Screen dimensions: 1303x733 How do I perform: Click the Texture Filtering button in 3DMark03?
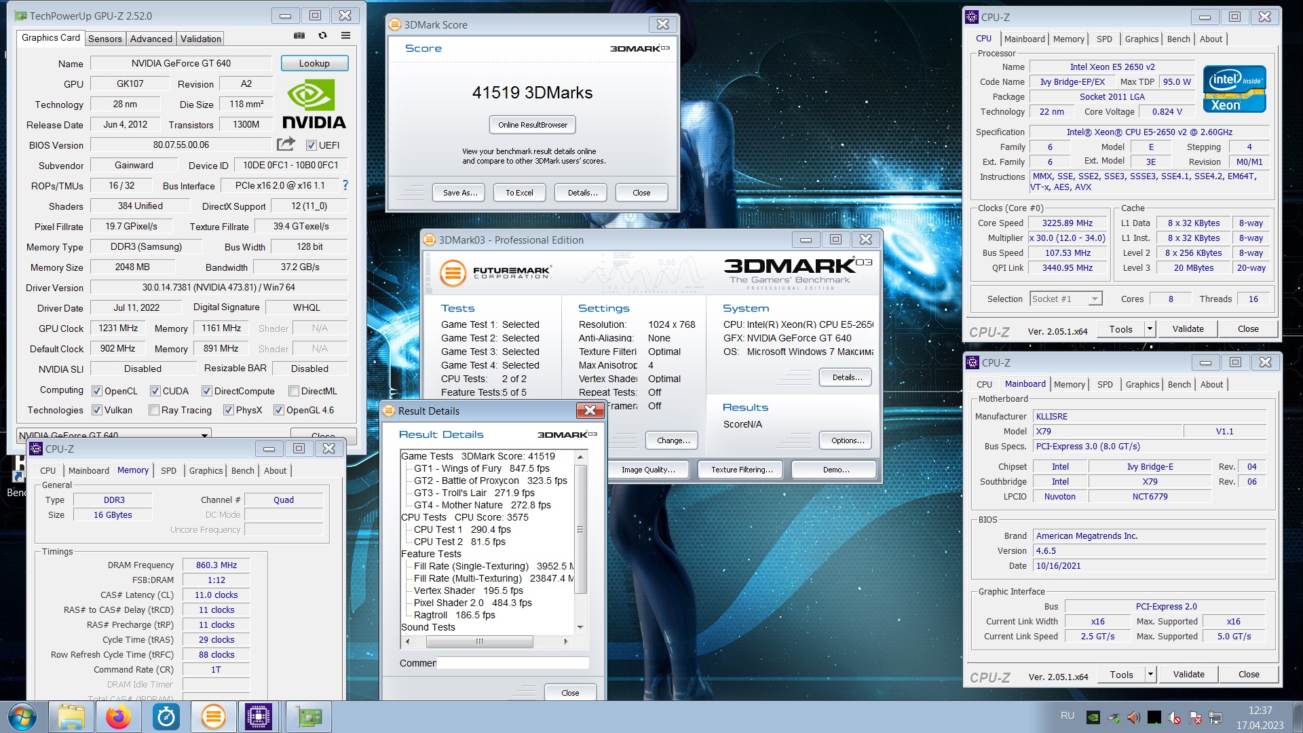(x=742, y=470)
